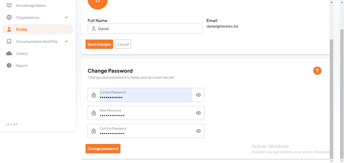Image resolution: width=344 pixels, height=163 pixels.
Task: Reveal the Current Password with eye toggle
Action: coord(198,95)
